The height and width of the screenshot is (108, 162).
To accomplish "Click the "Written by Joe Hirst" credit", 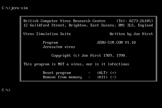I will [x=131, y=34].
